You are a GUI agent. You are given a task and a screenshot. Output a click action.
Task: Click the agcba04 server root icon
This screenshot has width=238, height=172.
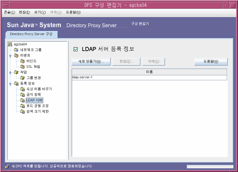(x=10, y=44)
